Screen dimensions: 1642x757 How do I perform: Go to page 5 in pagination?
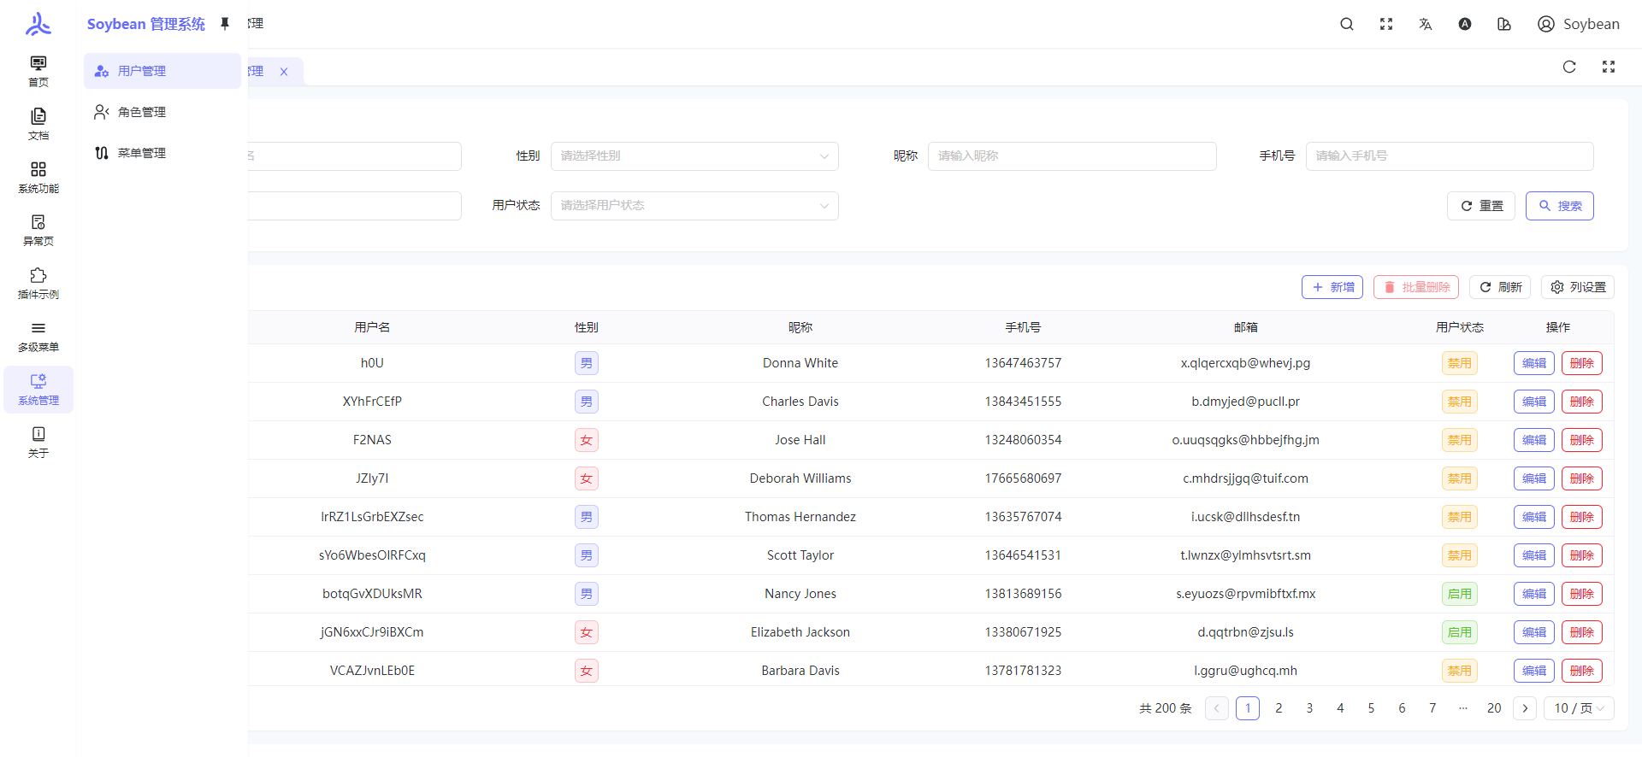[x=1371, y=708]
